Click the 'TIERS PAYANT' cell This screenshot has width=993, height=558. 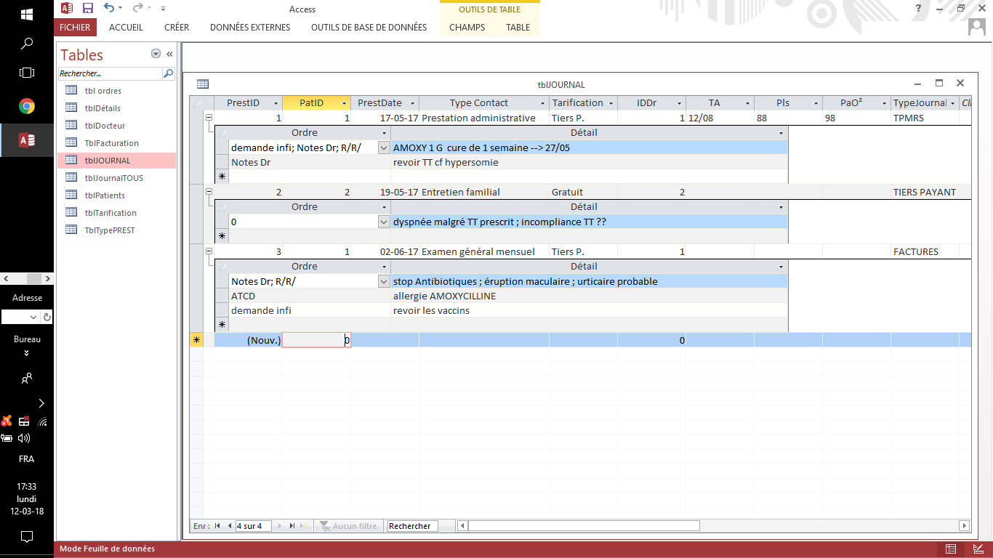[925, 192]
